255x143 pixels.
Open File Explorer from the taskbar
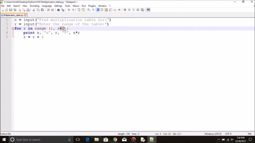96,139
